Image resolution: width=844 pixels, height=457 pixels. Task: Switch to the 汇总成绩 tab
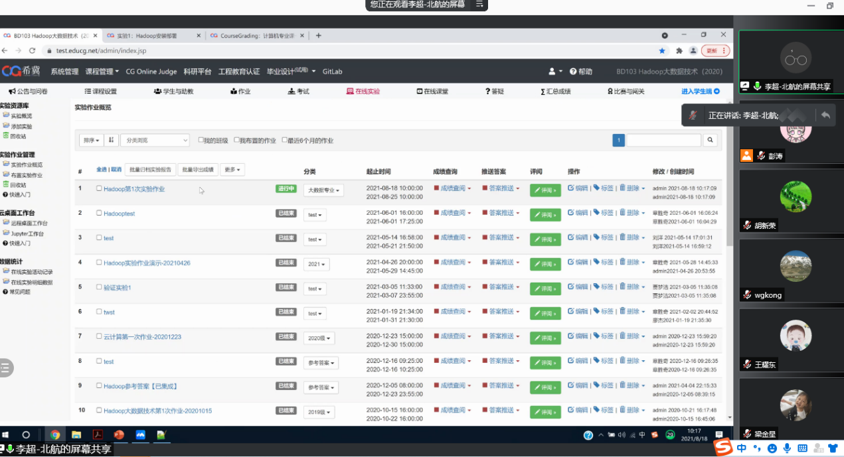pos(555,92)
